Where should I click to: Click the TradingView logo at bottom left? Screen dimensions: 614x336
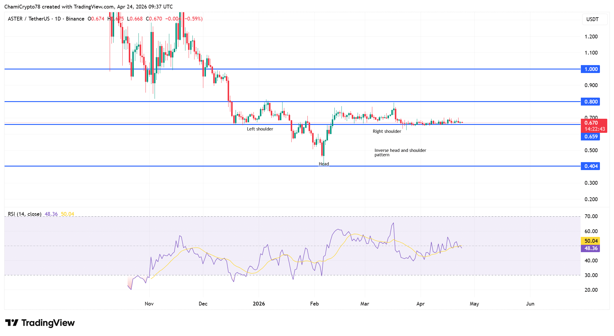pos(40,323)
